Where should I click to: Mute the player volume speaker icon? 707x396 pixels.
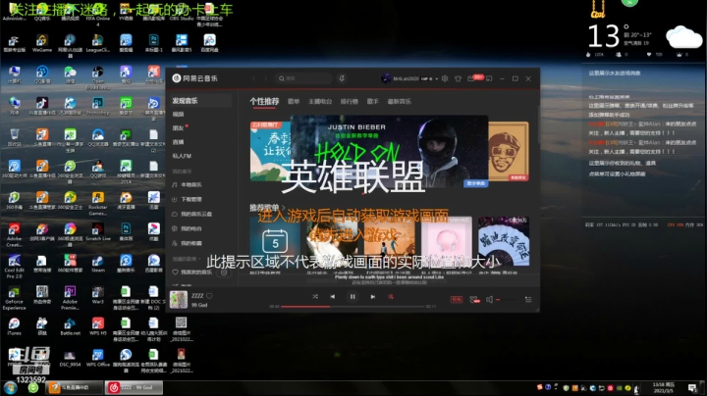pyautogui.click(x=490, y=299)
